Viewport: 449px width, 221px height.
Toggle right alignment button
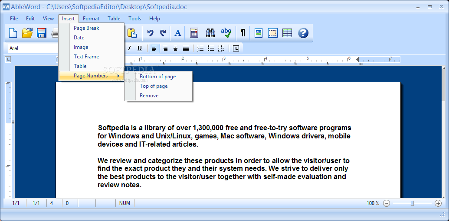[x=165, y=48]
